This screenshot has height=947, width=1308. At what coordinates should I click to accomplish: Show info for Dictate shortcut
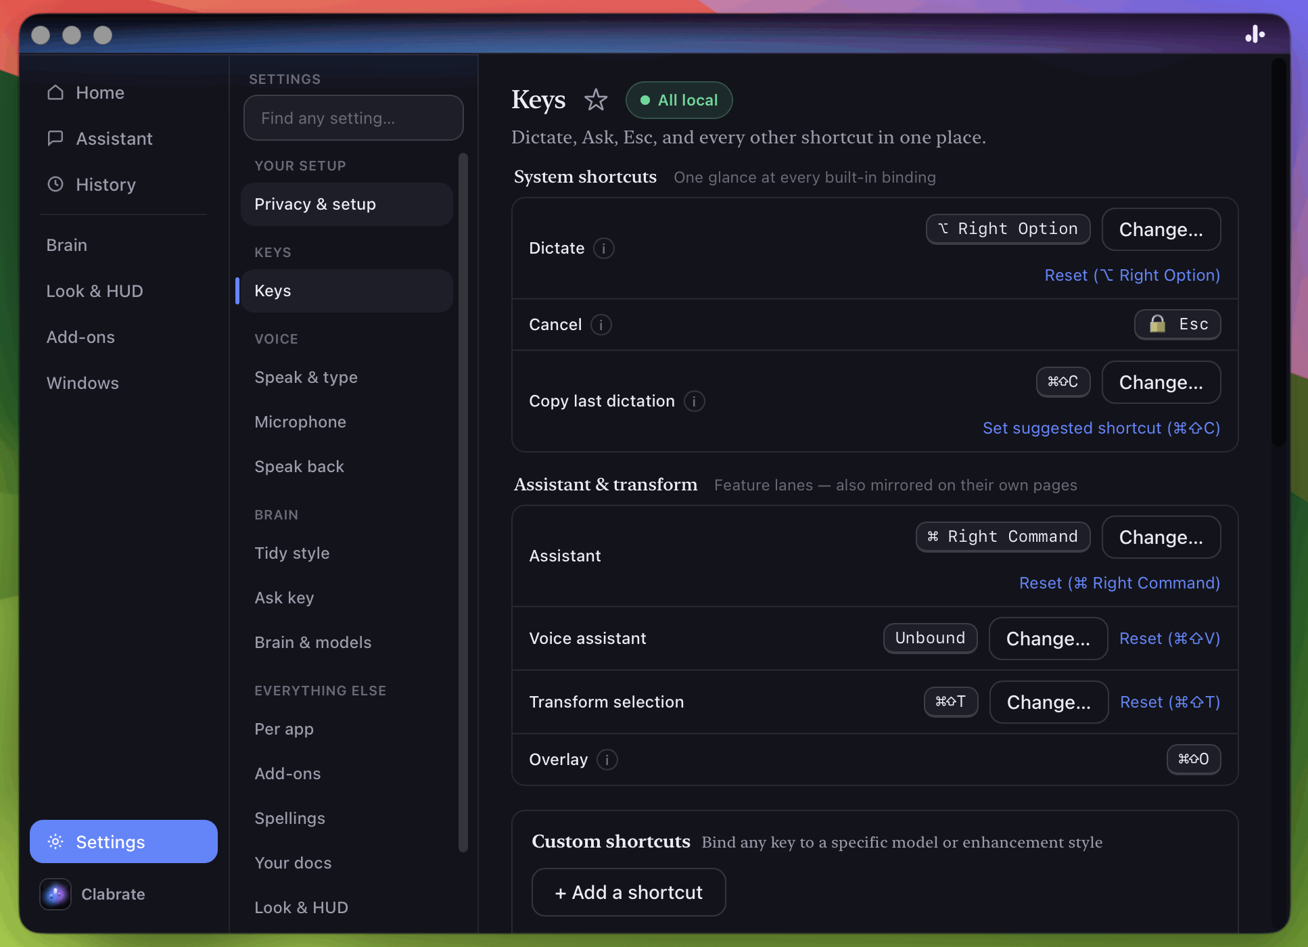click(604, 248)
